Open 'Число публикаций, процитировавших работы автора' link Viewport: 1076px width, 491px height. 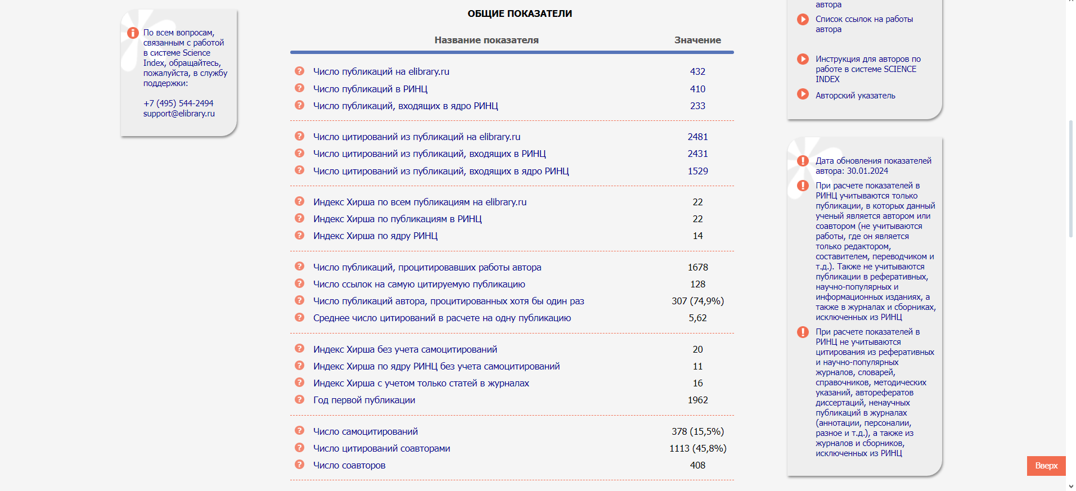[x=427, y=267]
